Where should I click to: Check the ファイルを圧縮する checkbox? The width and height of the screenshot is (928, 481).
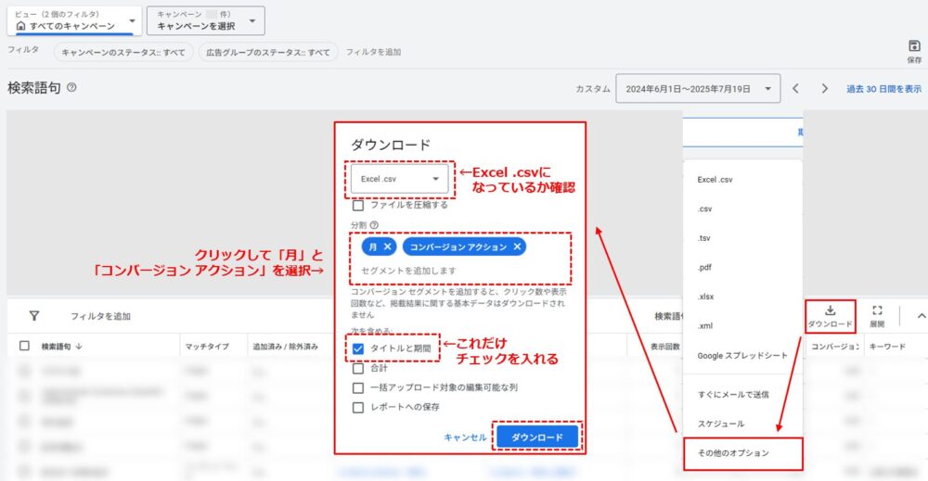(358, 205)
